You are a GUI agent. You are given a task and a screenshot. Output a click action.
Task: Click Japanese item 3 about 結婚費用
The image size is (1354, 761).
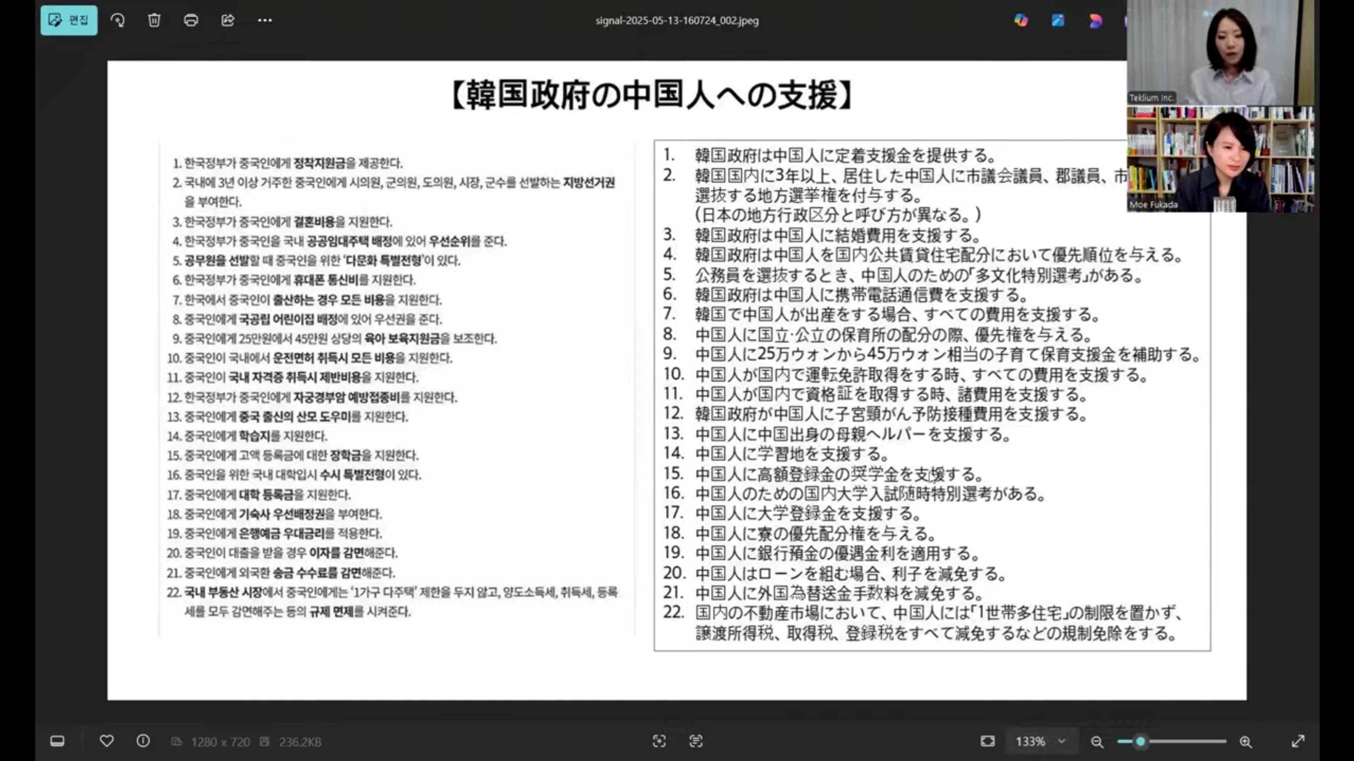[x=822, y=235]
